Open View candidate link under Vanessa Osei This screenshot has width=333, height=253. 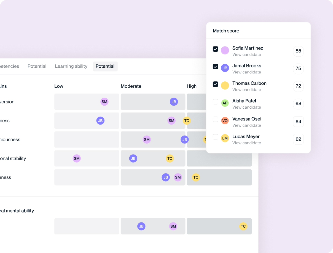pyautogui.click(x=247, y=125)
